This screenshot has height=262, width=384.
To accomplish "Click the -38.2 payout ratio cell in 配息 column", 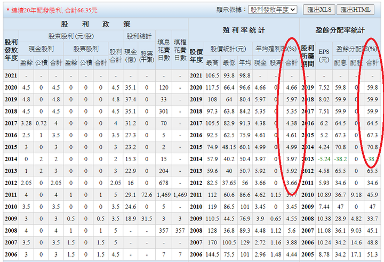I will (x=340, y=159).
